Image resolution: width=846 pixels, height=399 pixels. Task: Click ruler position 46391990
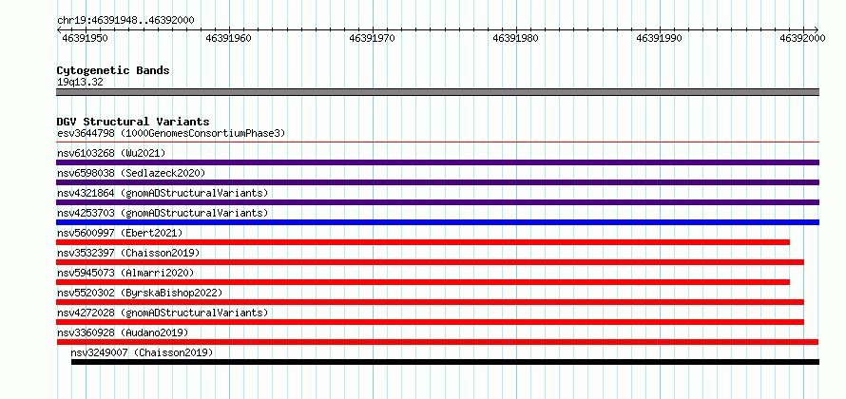point(659,38)
